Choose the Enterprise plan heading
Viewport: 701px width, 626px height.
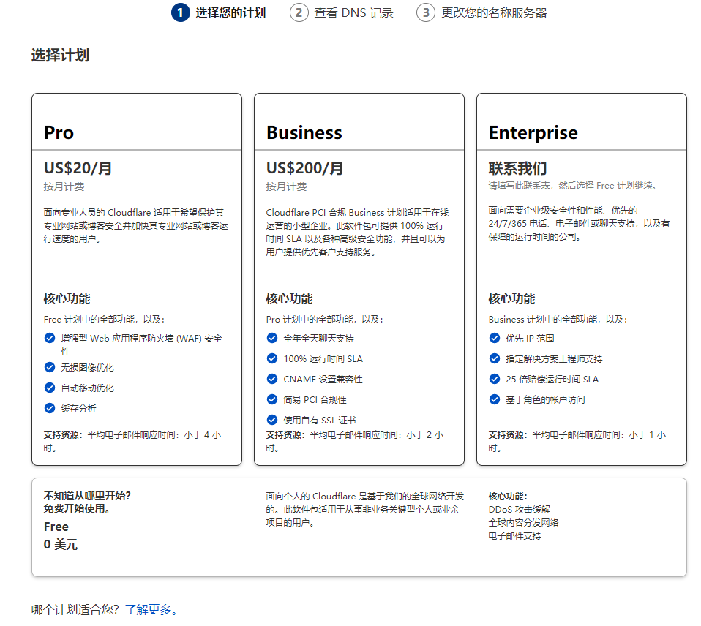(533, 132)
